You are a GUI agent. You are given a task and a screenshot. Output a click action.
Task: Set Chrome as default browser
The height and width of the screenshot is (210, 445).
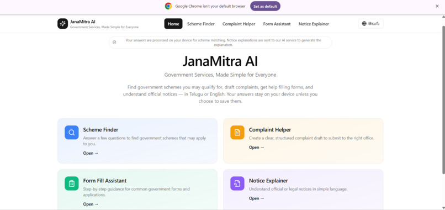[x=265, y=6]
